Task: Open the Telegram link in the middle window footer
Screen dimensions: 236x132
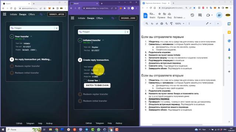Action: point(100,123)
